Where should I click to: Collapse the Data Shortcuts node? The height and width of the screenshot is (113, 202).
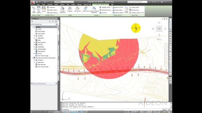[32, 58]
